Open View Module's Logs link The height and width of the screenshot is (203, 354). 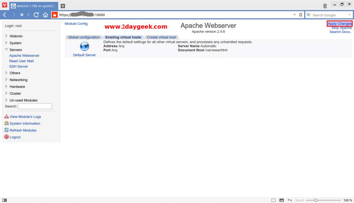pyautogui.click(x=25, y=116)
